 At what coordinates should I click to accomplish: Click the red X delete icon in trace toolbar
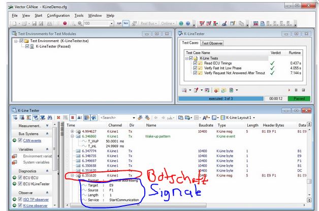click(58, 117)
